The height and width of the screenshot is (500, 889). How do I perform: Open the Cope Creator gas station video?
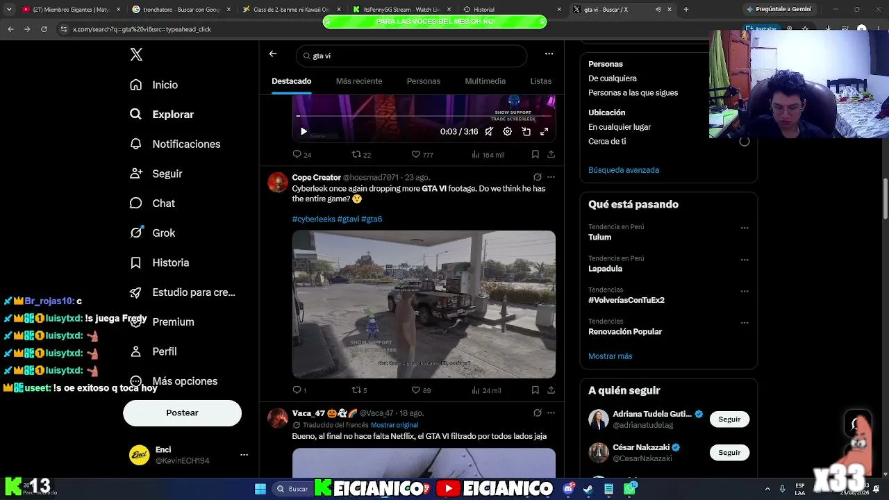tap(424, 304)
